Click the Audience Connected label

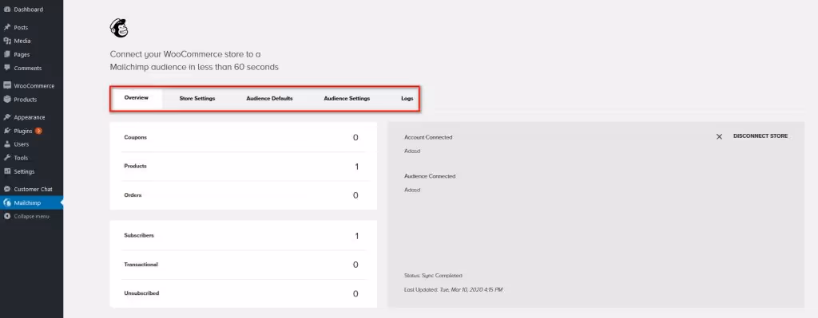coord(430,176)
